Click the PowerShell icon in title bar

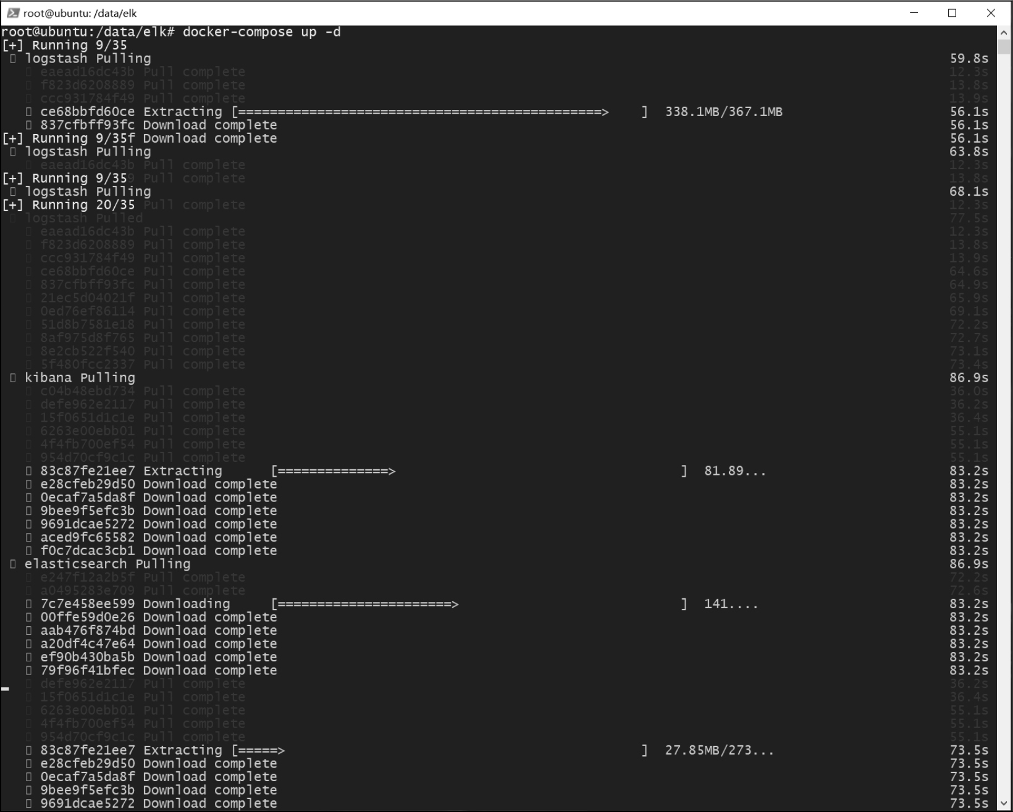(13, 13)
